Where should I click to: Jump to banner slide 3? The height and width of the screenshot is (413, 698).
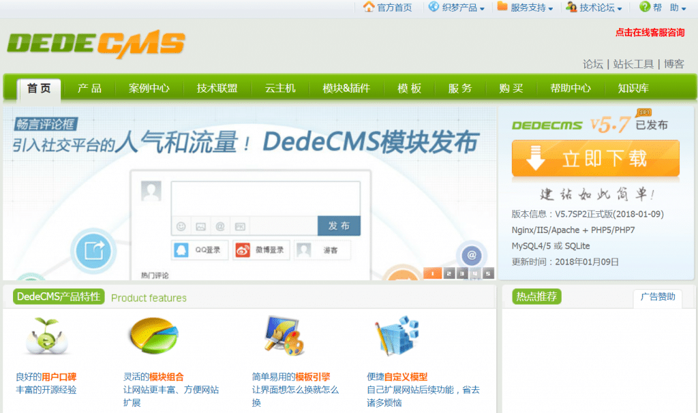pyautogui.click(x=461, y=274)
